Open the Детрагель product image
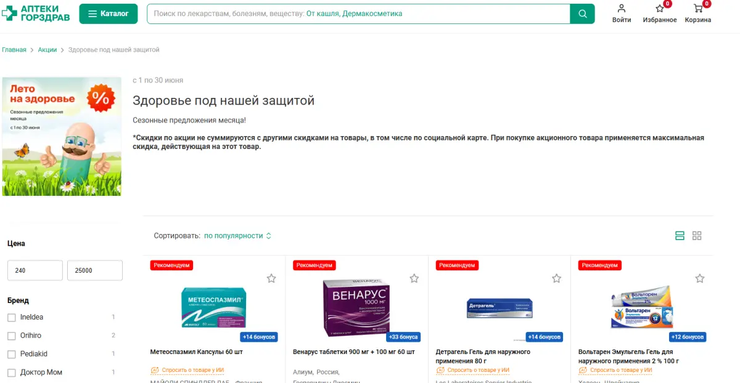Image resolution: width=740 pixels, height=383 pixels. pos(499,308)
